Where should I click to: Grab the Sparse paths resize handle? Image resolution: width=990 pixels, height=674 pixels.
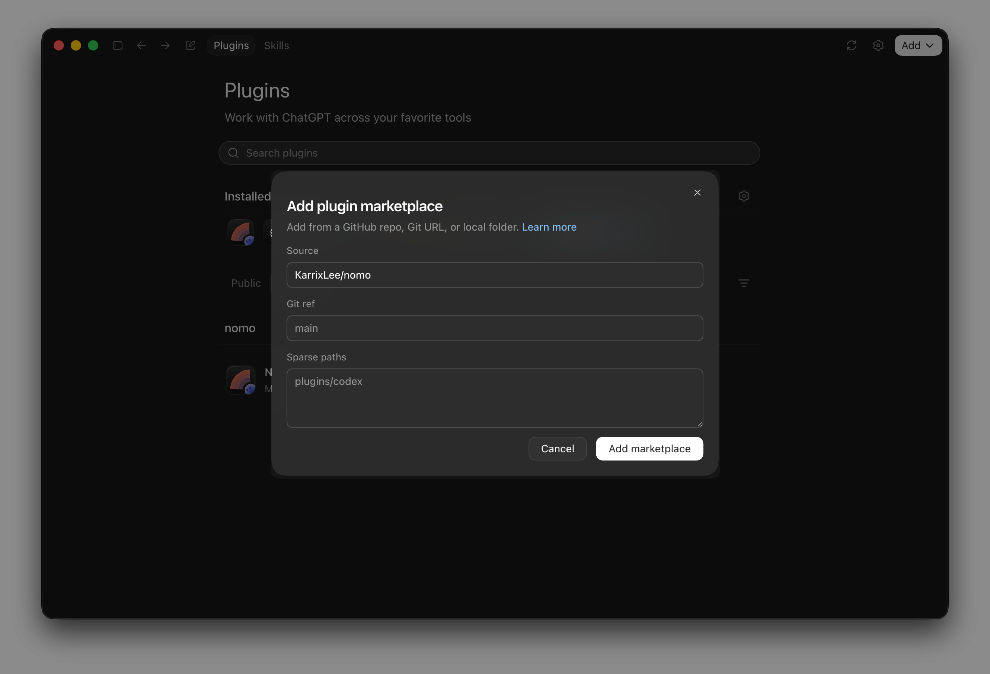699,424
